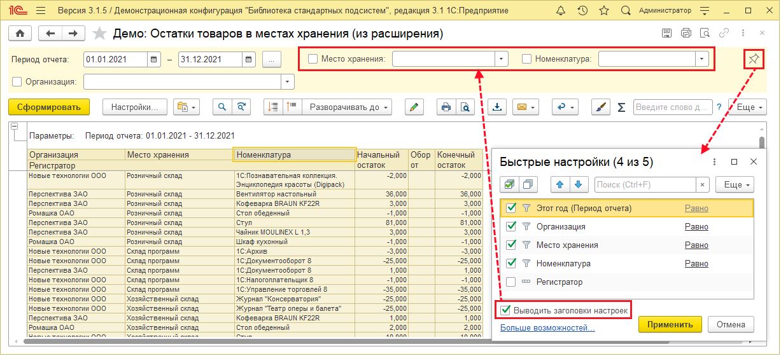Add report to favorites with star icon
This screenshot has width=781, height=356.
99,34
